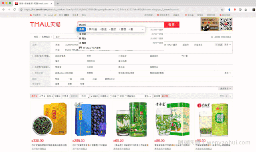Click the red 搜索 search button

(x=171, y=25)
